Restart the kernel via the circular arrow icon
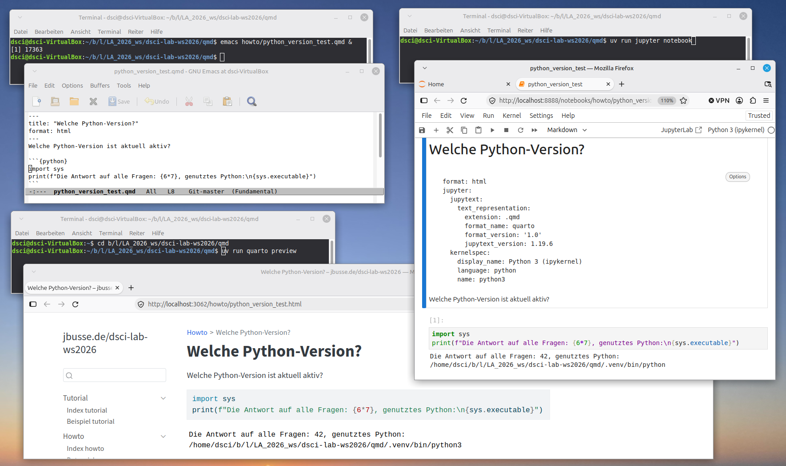 [520, 130]
